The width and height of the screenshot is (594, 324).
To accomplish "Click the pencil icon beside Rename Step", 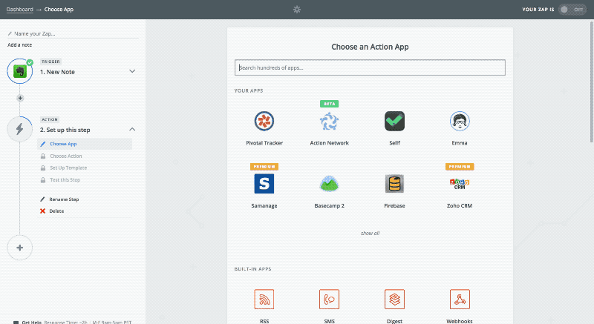I will click(42, 199).
